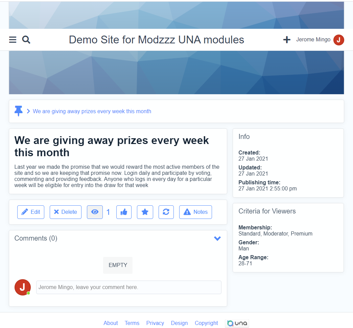
Task: Click the comment input field
Action: (128, 287)
